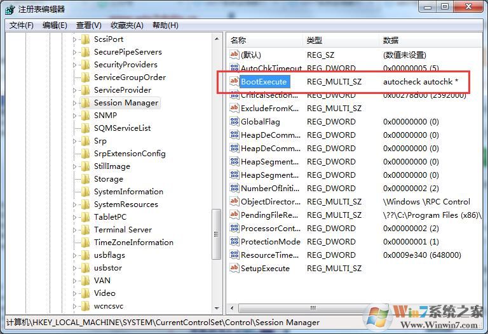Click the ResourceTime... DWORD icon
The width and height of the screenshot is (488, 334).
tap(234, 255)
